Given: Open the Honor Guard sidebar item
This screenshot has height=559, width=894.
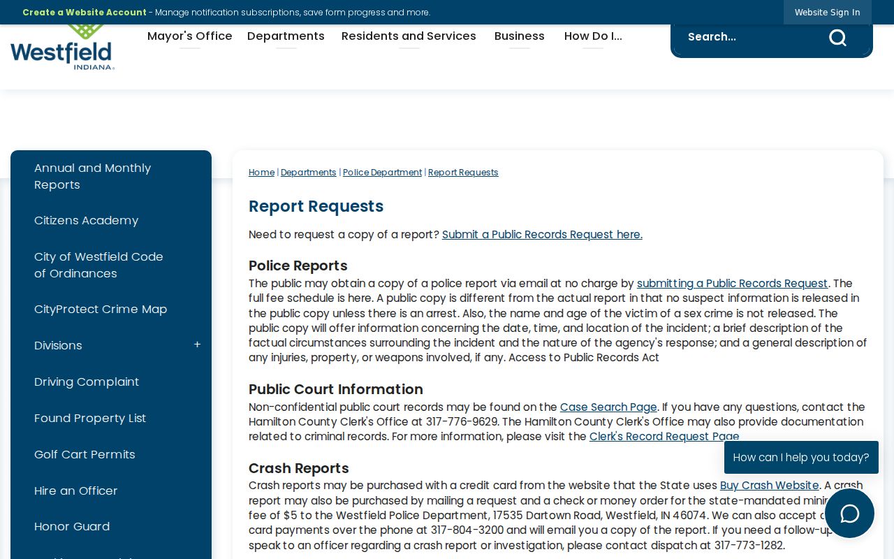Looking at the screenshot, I should click(x=111, y=527).
